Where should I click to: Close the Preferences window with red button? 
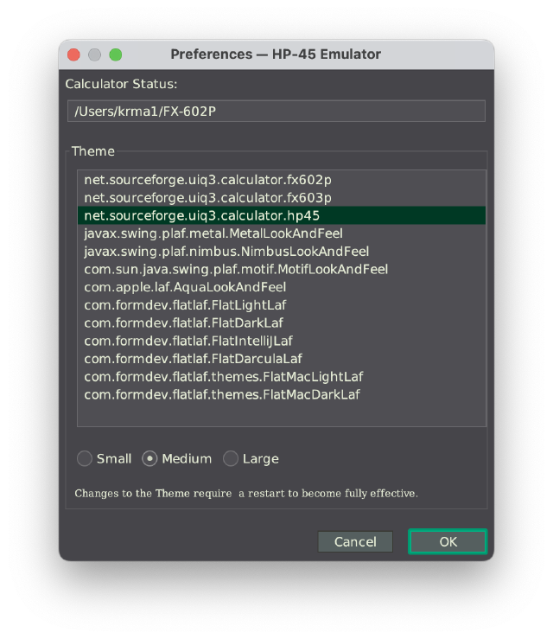73,54
